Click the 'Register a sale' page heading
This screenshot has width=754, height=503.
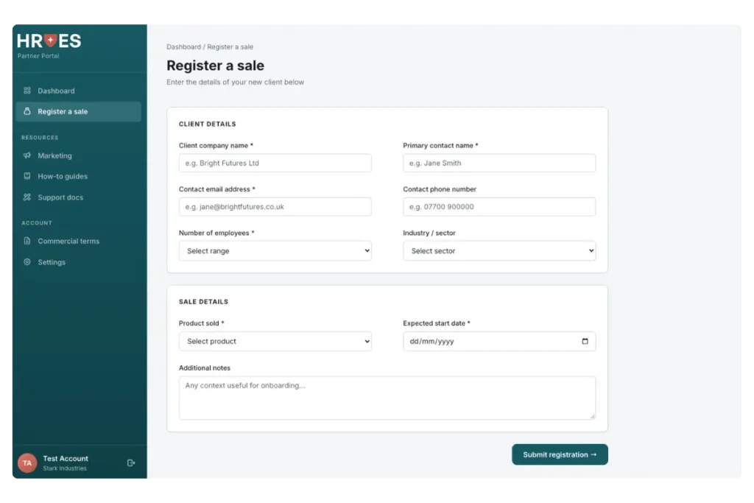click(x=216, y=66)
